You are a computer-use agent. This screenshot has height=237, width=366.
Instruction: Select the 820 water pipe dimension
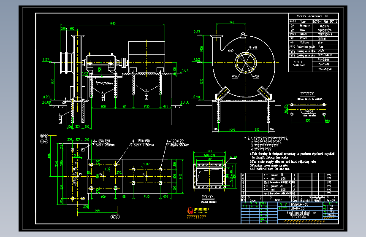[308, 121]
